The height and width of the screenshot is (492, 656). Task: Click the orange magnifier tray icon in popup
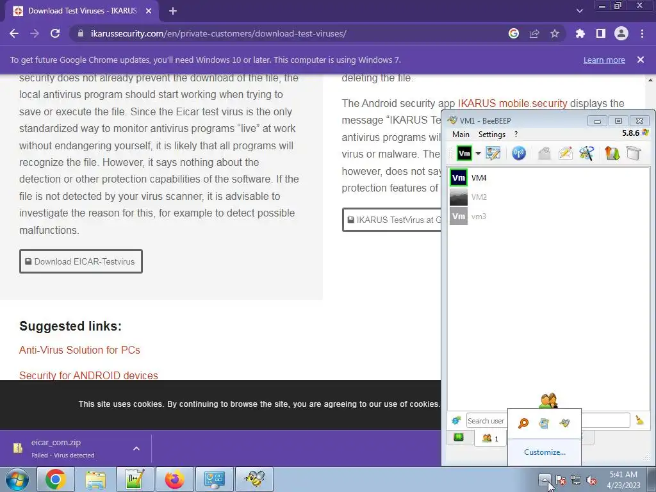point(523,423)
